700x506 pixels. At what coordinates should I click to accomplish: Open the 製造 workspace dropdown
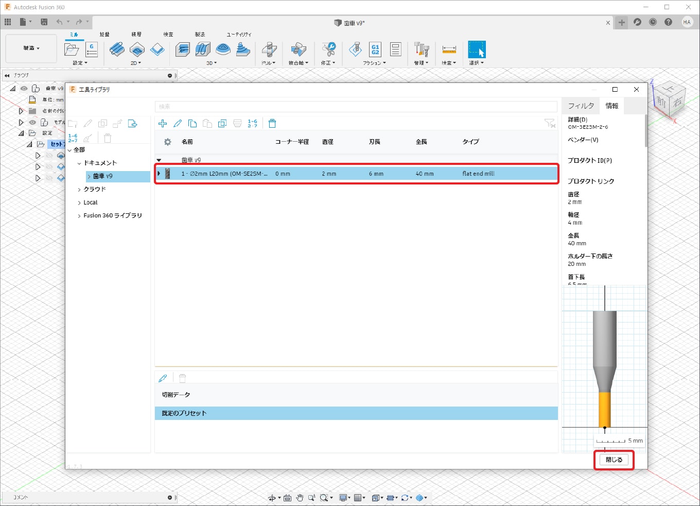(x=31, y=48)
